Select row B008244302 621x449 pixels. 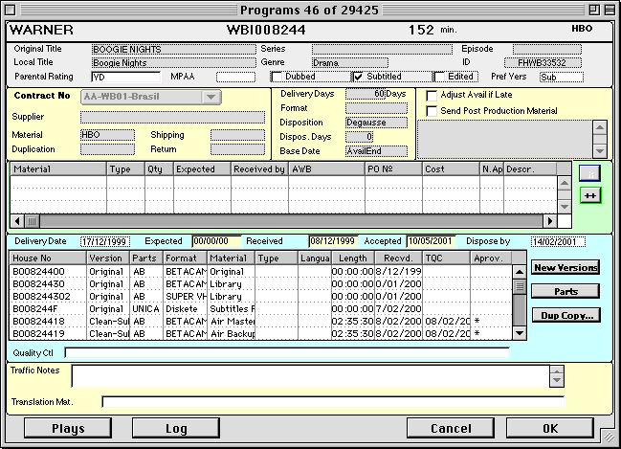(260, 297)
